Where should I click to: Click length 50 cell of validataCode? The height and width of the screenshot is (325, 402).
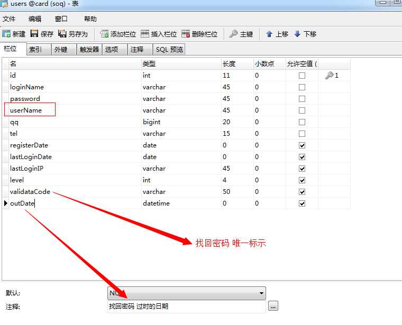tap(237, 192)
